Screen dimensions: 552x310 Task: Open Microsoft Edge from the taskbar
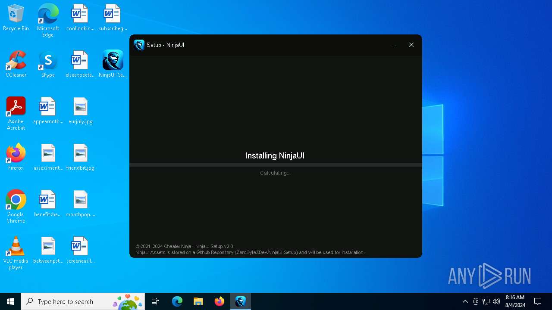177,301
